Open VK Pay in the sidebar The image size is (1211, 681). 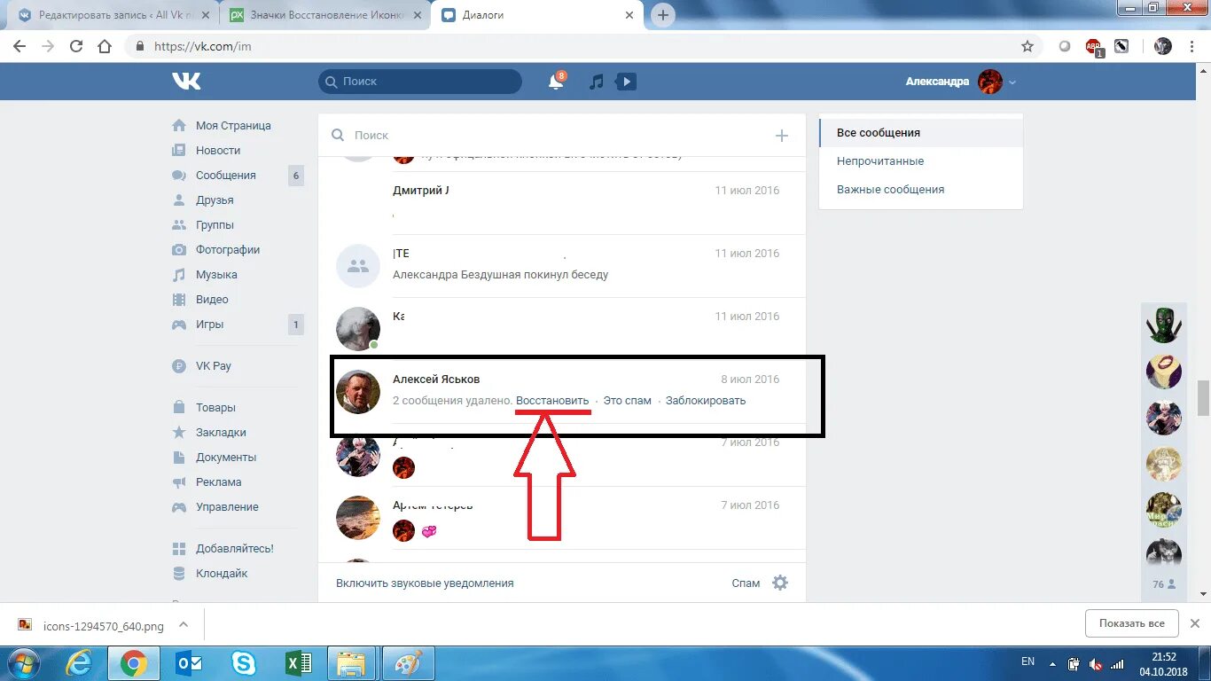[x=214, y=366]
